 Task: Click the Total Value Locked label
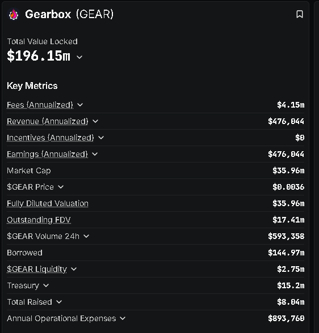pyautogui.click(x=43, y=41)
